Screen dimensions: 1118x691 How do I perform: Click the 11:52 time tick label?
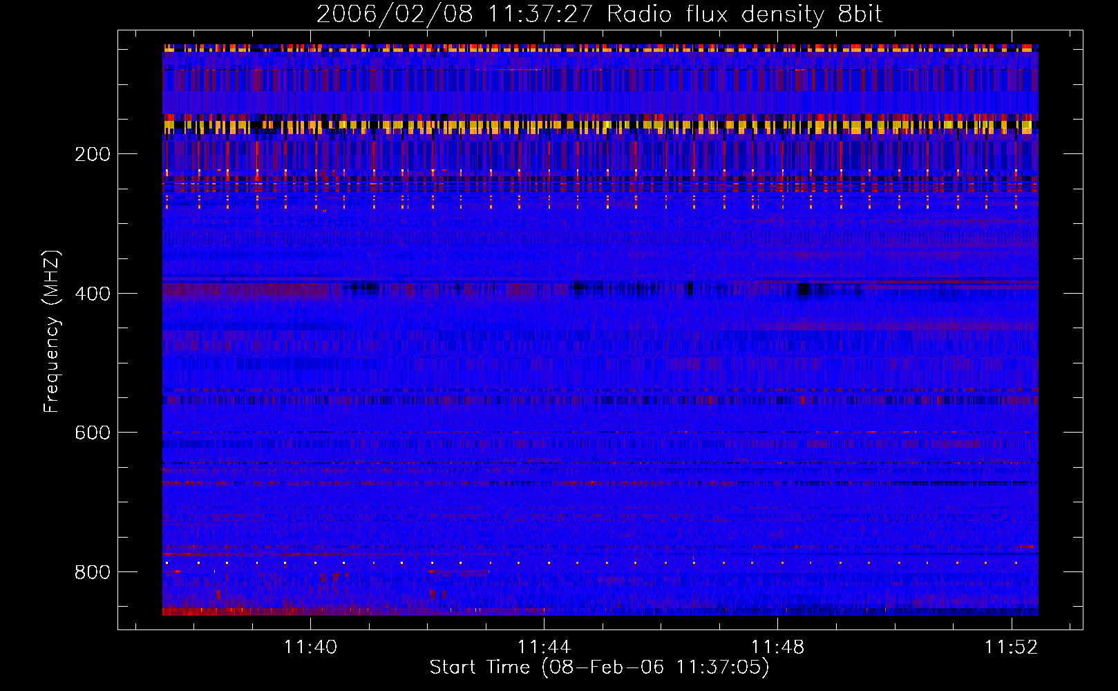(x=1011, y=647)
